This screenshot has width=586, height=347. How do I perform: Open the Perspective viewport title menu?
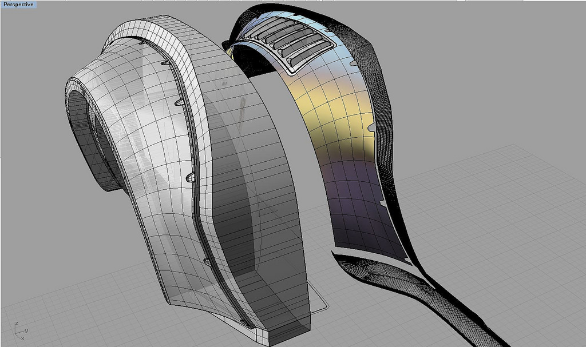tap(18, 4)
